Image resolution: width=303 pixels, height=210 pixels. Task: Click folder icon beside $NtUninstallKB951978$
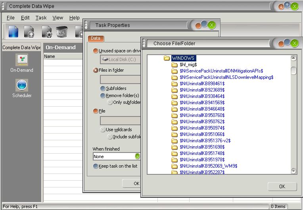[x=174, y=160]
